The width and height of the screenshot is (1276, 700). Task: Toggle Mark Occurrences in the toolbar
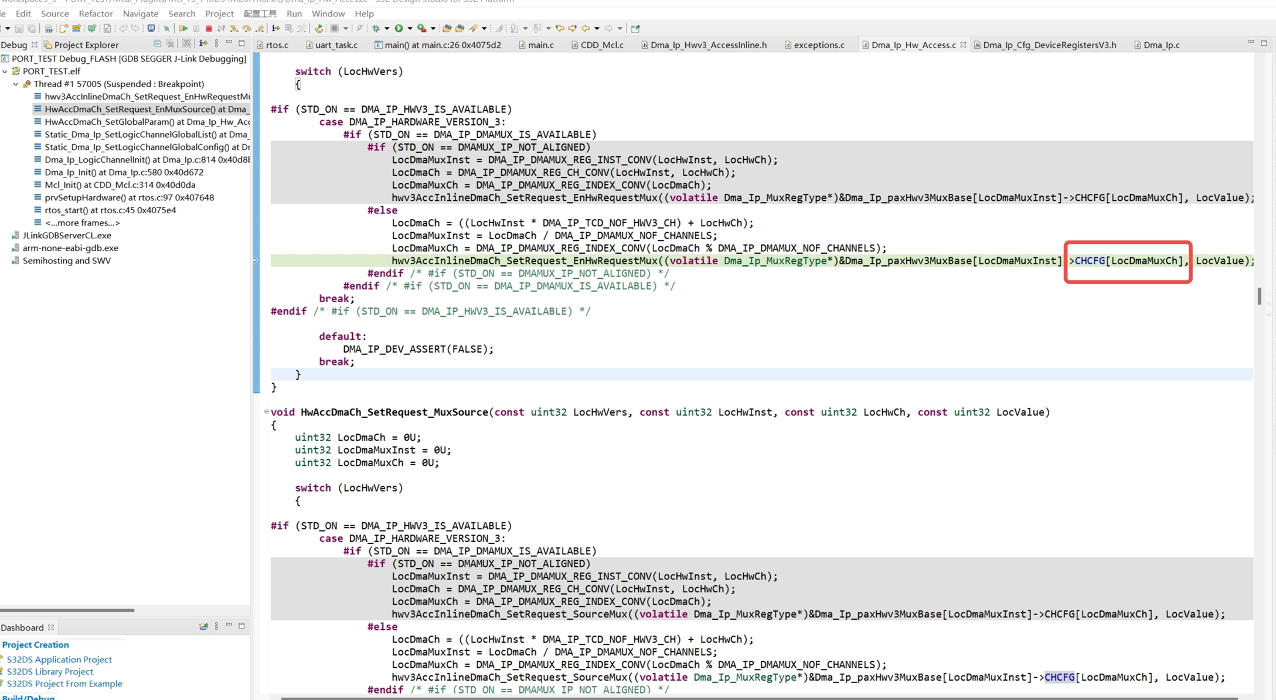point(499,28)
